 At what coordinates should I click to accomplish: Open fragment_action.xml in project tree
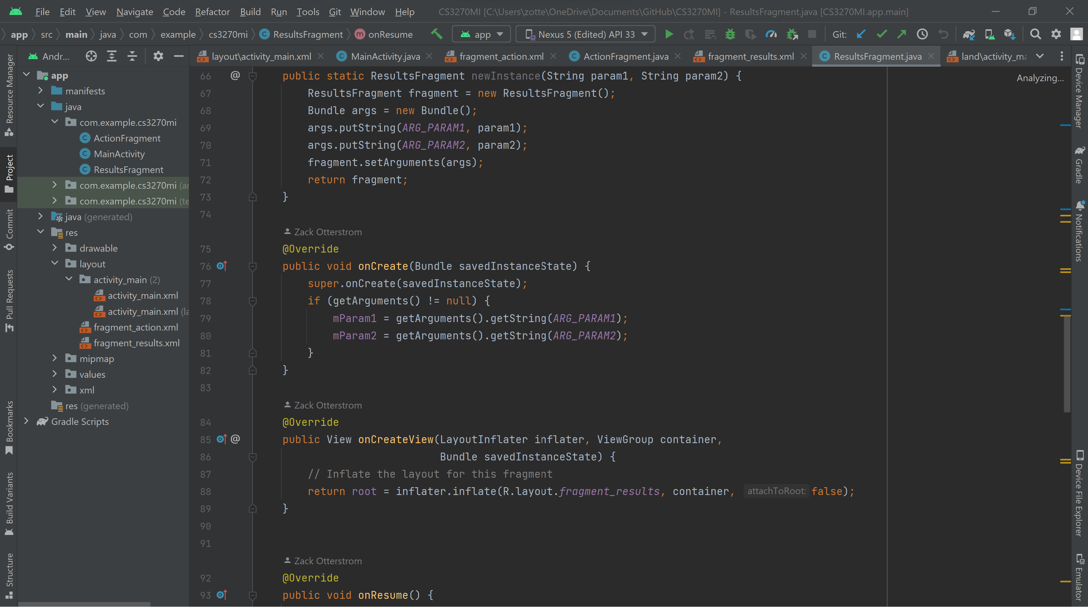(x=136, y=327)
